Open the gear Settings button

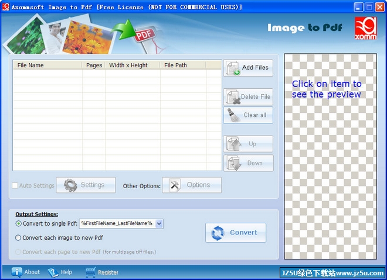click(86, 185)
